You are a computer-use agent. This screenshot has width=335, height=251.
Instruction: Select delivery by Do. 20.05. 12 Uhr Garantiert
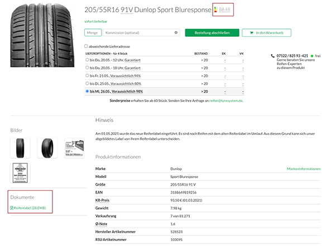(87, 59)
